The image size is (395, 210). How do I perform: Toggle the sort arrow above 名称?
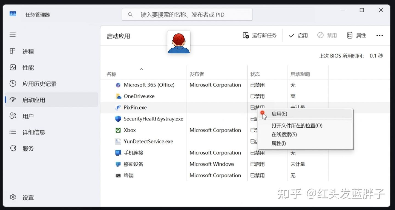142,69
